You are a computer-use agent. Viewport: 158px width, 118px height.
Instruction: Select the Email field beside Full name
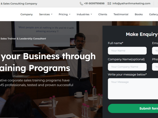(x=155, y=51)
